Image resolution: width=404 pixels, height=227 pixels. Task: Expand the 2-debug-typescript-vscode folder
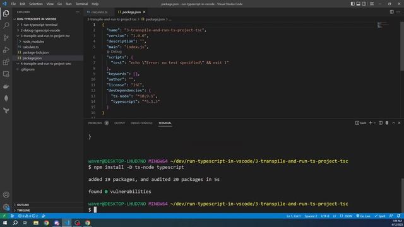click(40, 30)
